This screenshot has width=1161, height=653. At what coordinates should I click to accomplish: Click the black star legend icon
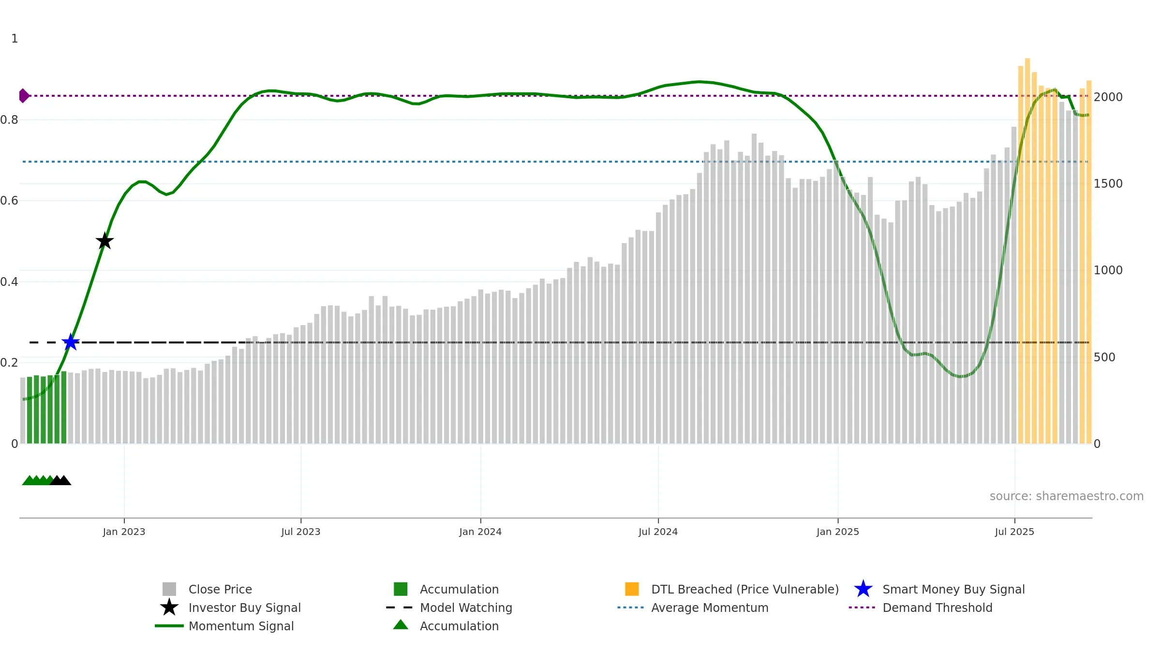click(169, 607)
